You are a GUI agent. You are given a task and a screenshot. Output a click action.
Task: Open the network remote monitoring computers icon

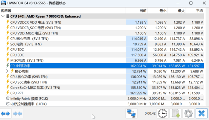click(x=131, y=113)
